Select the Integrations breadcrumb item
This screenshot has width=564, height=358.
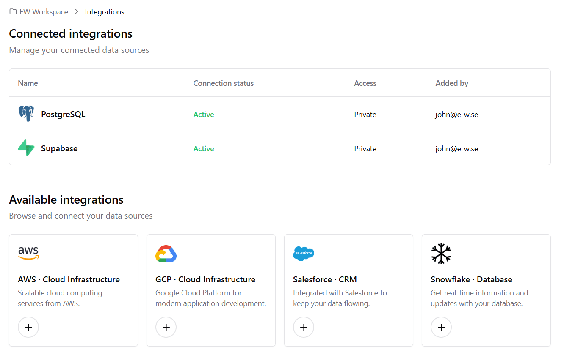pos(105,12)
